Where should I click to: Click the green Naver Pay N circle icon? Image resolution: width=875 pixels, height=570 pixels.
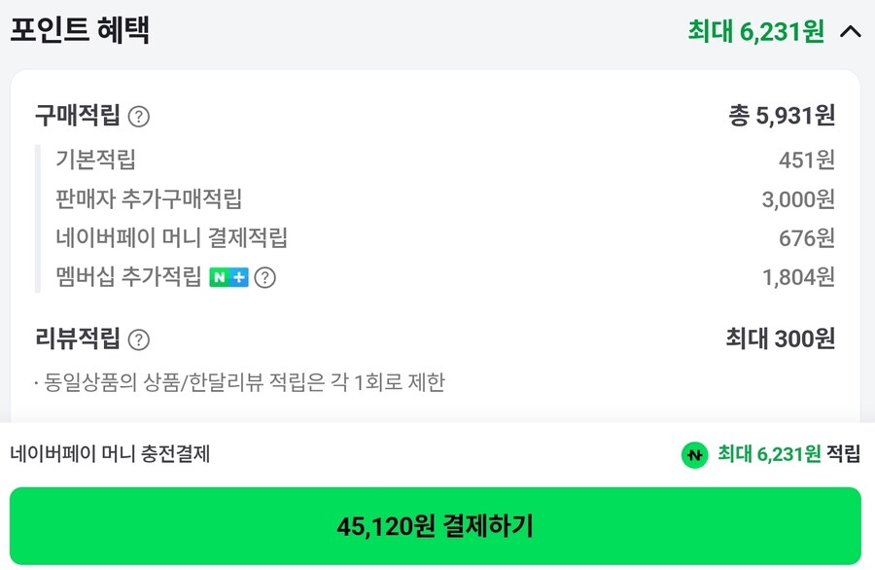692,452
